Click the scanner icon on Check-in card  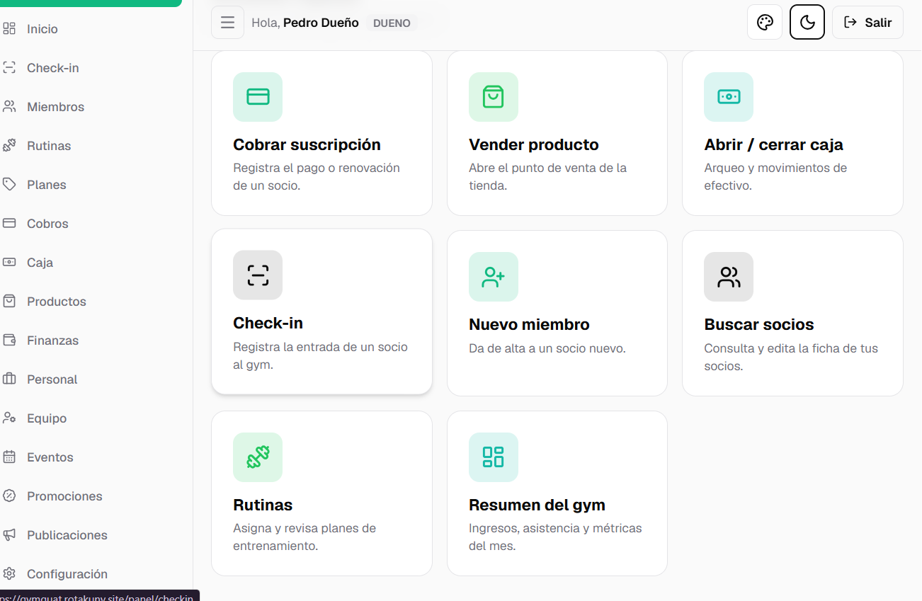(x=258, y=275)
